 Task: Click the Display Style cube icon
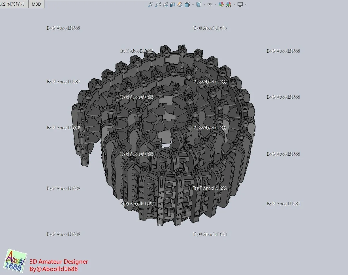point(199,5)
